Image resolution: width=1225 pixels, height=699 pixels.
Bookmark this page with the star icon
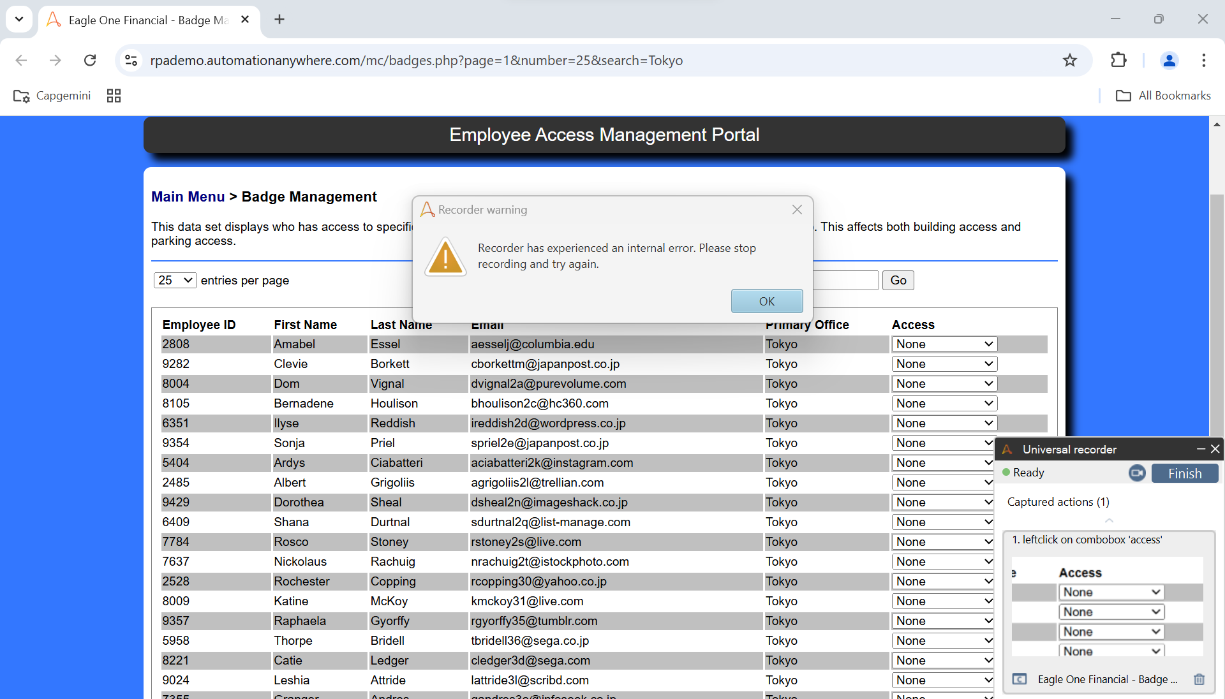tap(1070, 61)
